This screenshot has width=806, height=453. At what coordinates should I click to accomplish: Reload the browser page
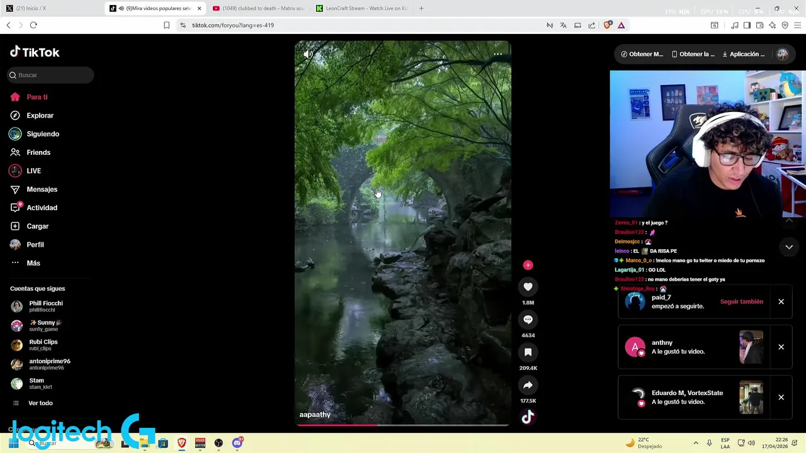(33, 25)
